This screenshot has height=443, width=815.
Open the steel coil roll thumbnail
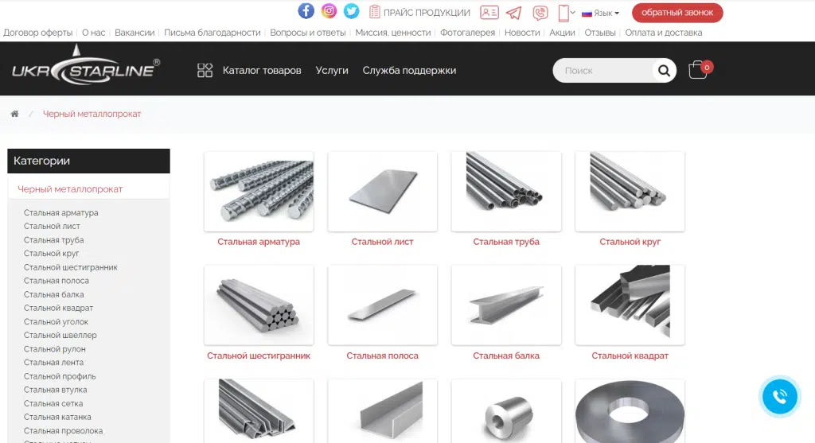(x=506, y=411)
